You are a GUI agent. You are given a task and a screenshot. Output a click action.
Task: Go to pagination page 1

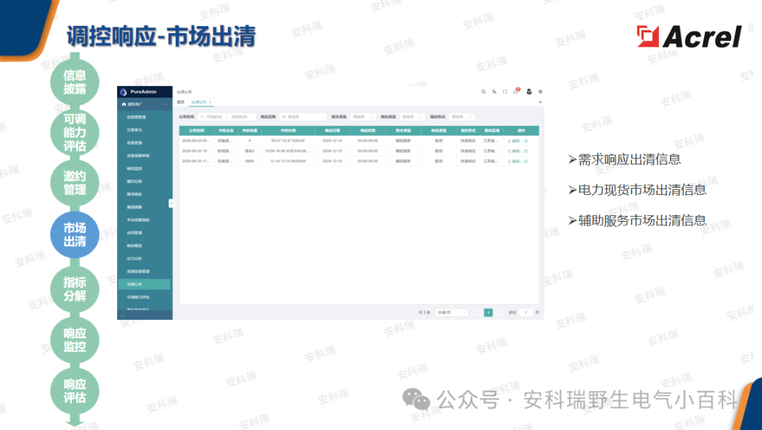488,312
